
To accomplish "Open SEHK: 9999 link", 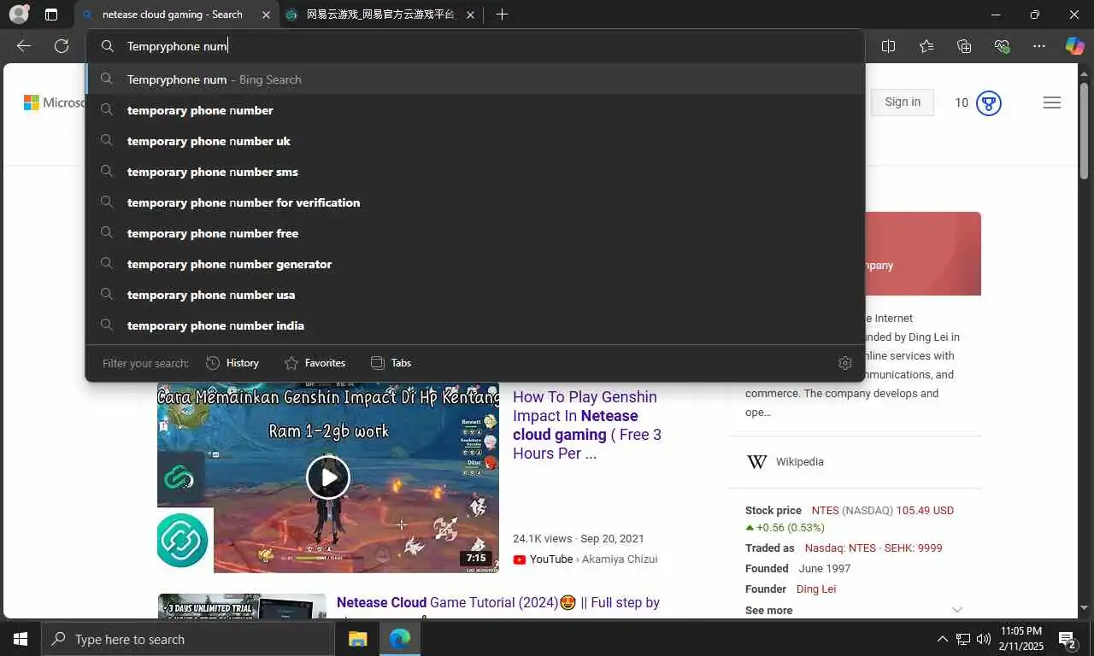I will (915, 548).
